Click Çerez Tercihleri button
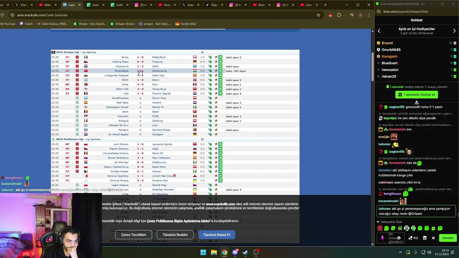 click(x=133, y=235)
